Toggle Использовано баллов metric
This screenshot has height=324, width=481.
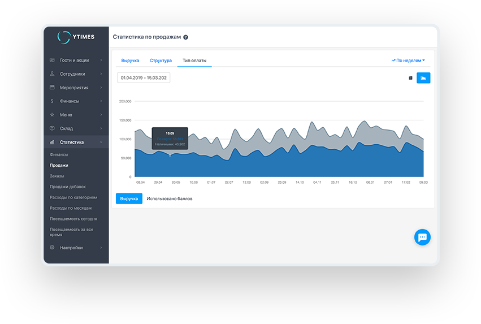point(169,199)
